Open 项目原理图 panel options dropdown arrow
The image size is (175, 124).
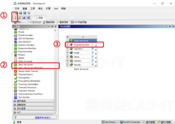point(167,26)
